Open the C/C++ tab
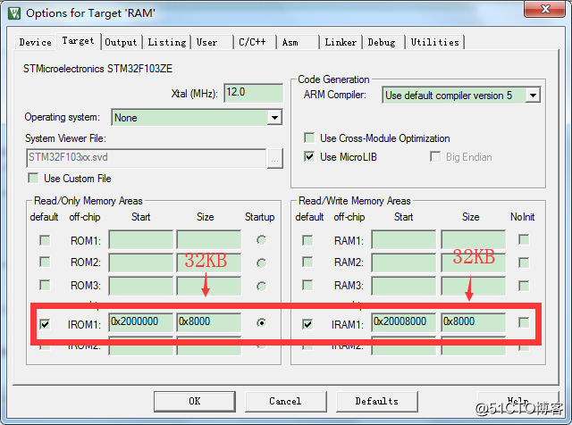This screenshot has height=425, width=572. click(255, 42)
